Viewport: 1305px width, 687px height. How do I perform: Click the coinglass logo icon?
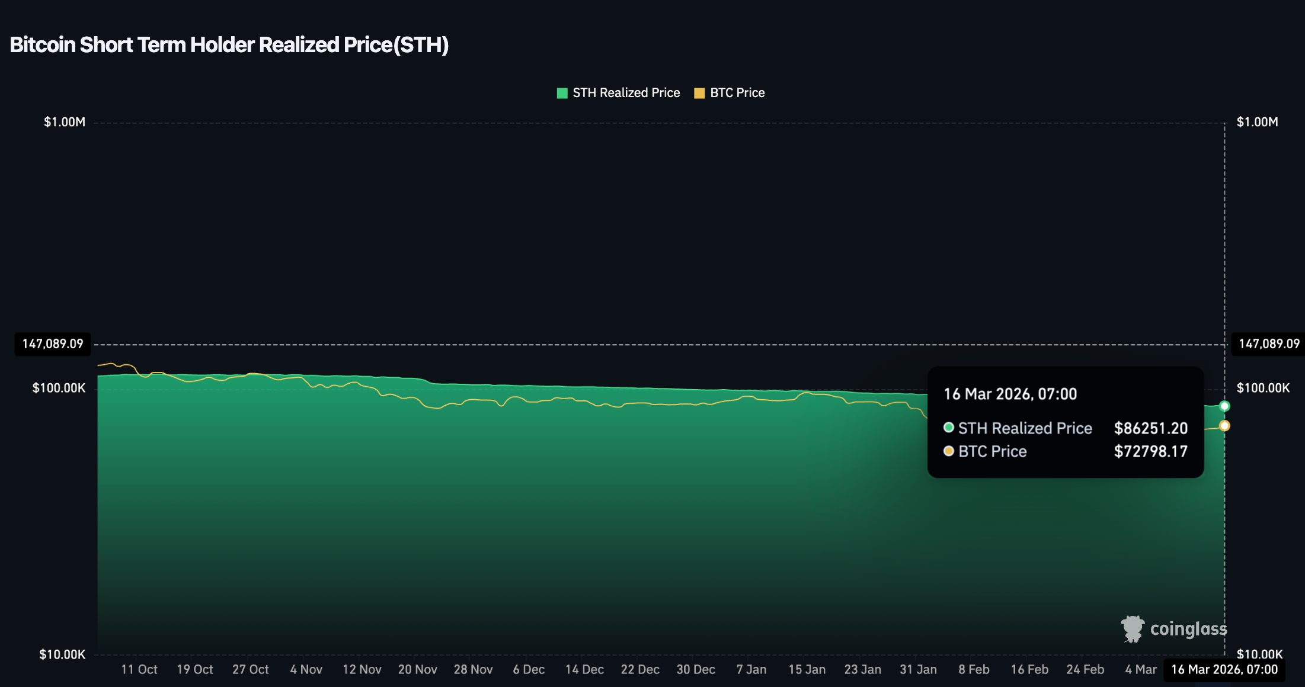pyautogui.click(x=1133, y=628)
